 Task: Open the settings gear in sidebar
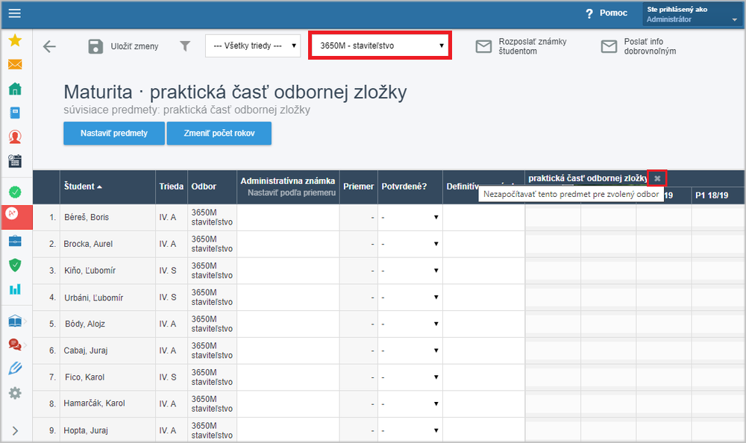click(15, 393)
